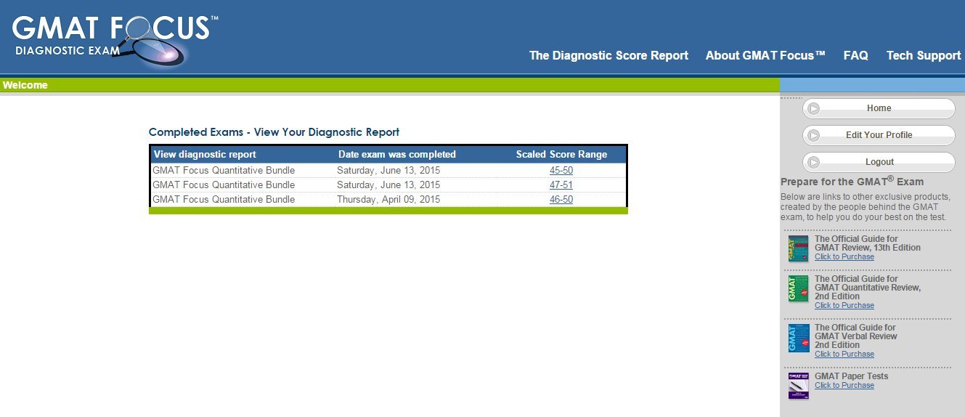The width and height of the screenshot is (965, 417).
Task: Click the Prepare for the GMAT Exam heading
Action: 852,181
